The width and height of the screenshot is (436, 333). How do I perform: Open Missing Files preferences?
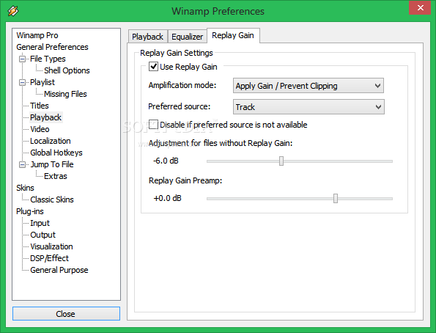65,94
